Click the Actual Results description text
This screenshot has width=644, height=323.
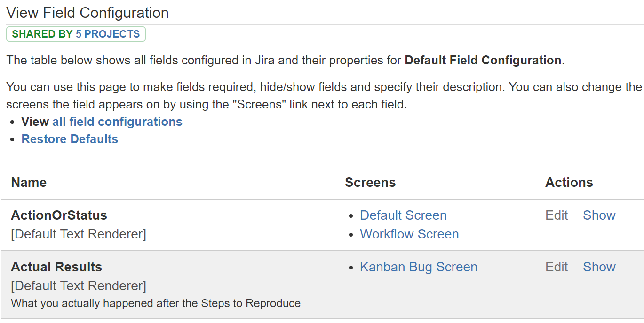click(x=156, y=303)
